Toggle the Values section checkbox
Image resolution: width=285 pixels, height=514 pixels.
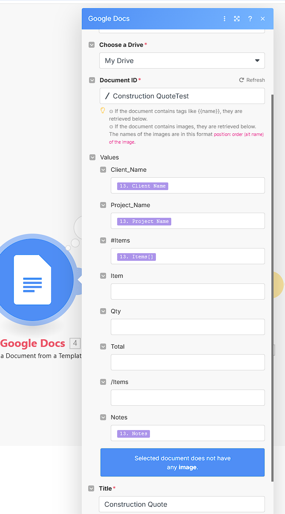pos(92,157)
